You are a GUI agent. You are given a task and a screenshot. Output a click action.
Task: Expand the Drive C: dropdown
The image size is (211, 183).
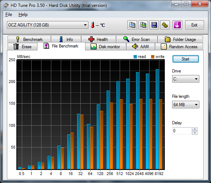point(186,79)
